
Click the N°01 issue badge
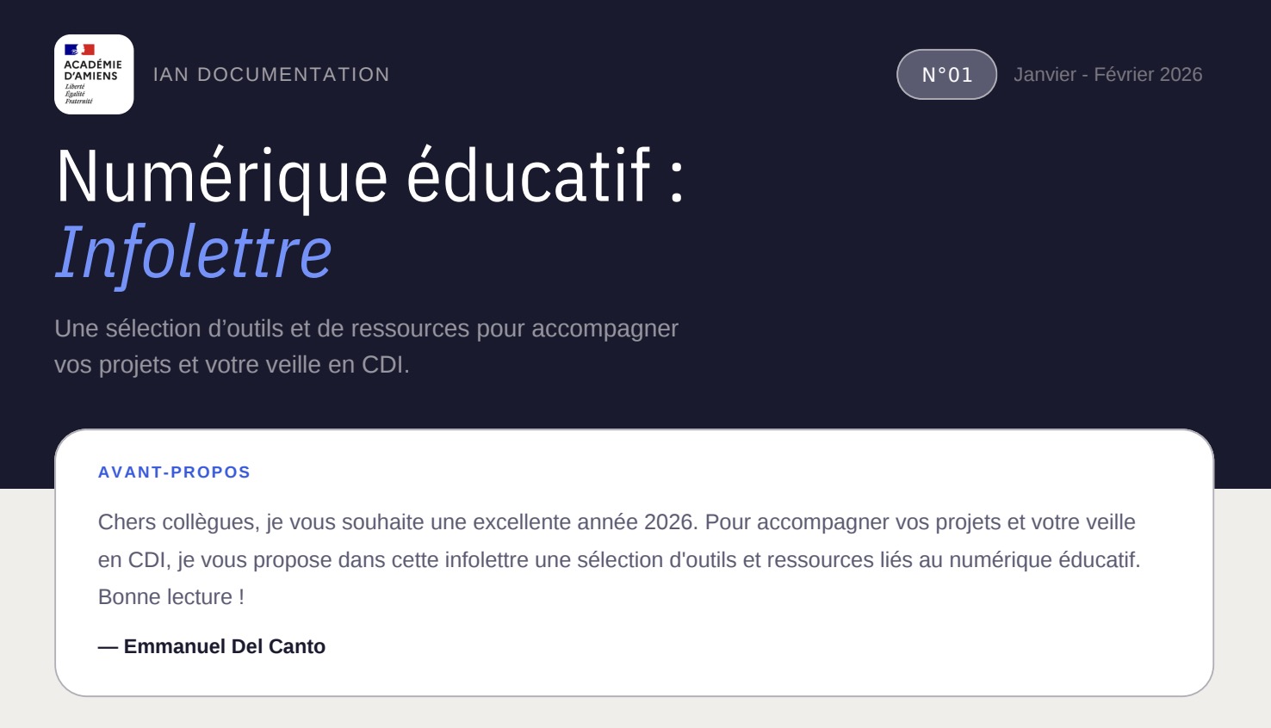946,75
